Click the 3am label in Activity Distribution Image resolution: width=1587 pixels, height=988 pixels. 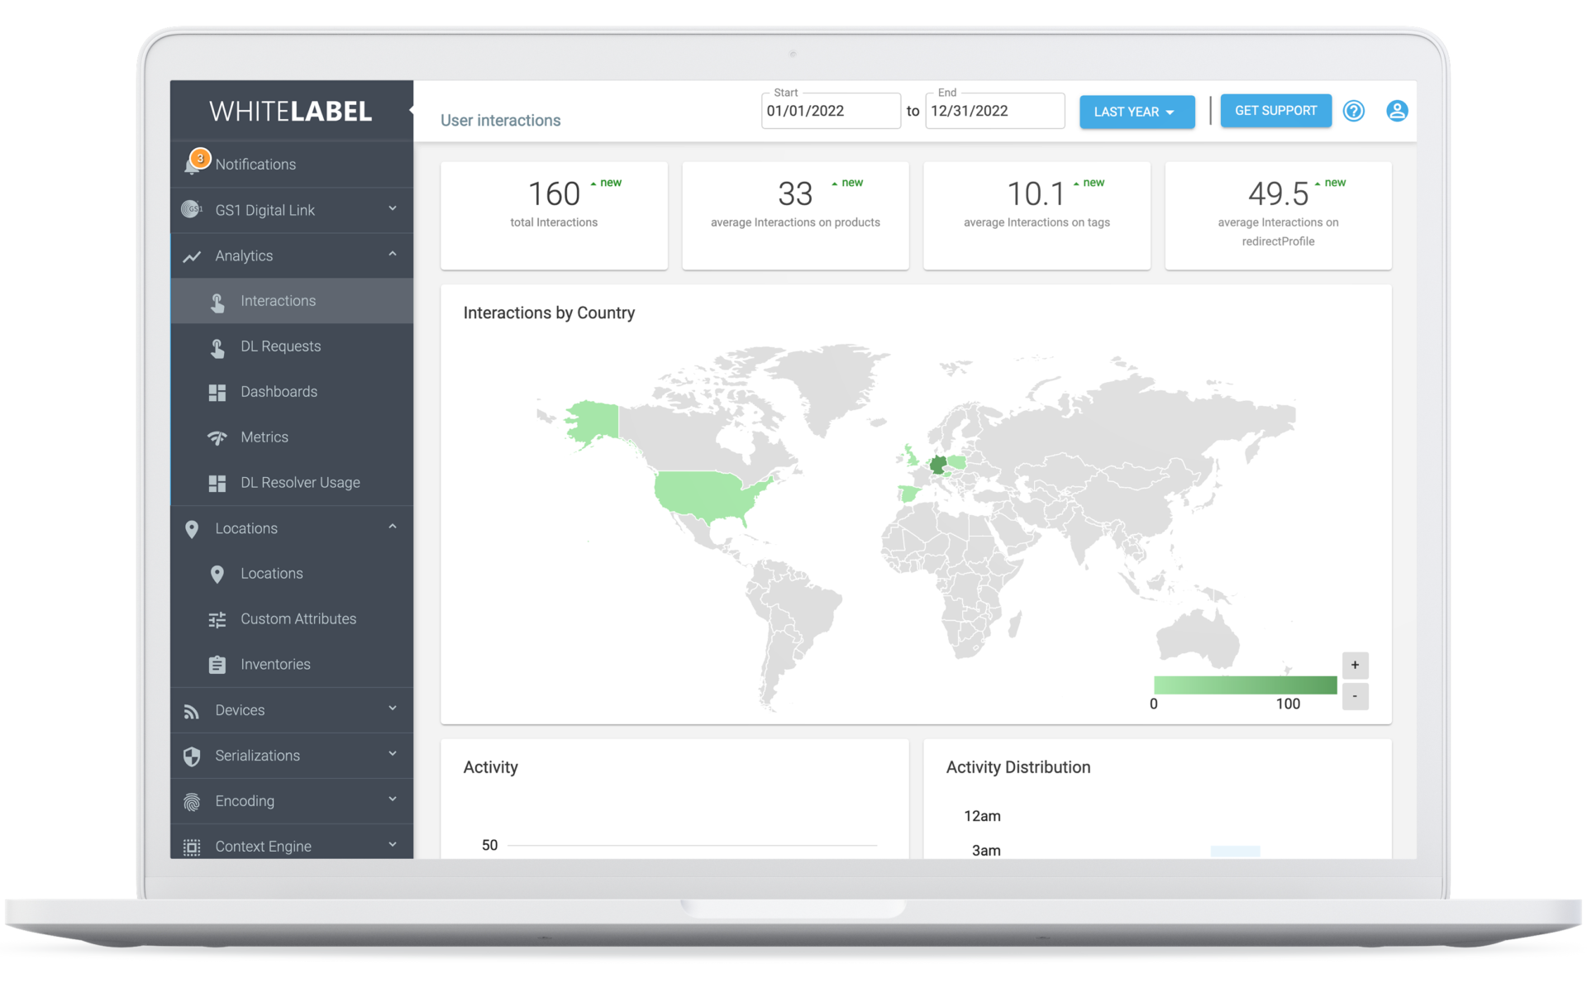(x=986, y=851)
